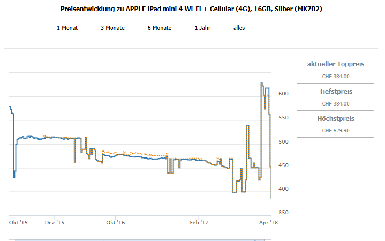This screenshot has height=241, width=385.
Task: Show the 6 Monate price history
Action: point(160,28)
